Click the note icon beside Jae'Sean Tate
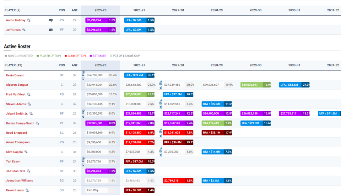The height and width of the screenshot is (196, 341). [x=28, y=171]
